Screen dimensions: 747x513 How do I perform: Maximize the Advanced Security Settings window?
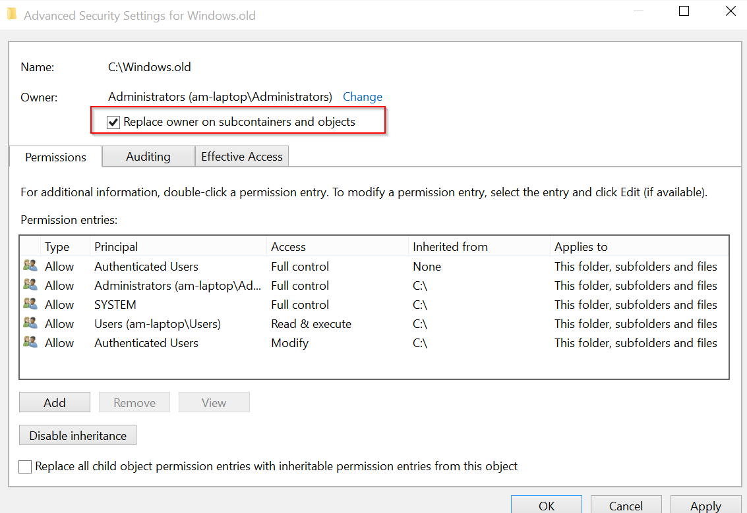(684, 11)
